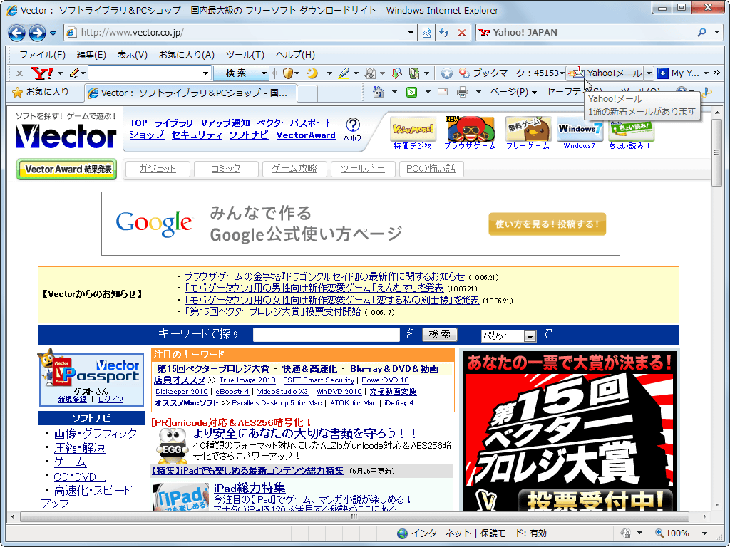Click the round star icon before the bookmark counter
Viewport: 730px width, 547px height.
(447, 73)
